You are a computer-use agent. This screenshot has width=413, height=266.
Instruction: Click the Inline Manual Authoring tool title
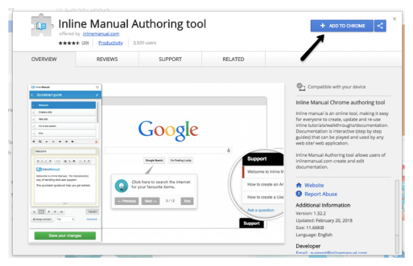pos(132,23)
